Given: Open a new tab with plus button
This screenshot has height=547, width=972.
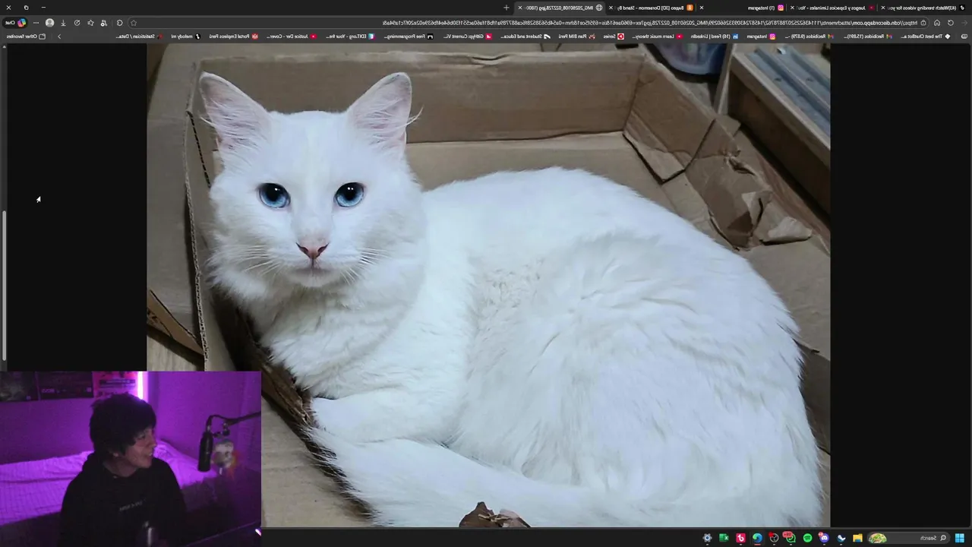Looking at the screenshot, I should click(507, 8).
